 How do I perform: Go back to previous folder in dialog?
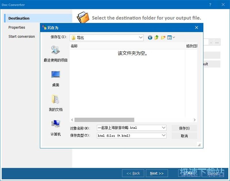pos(150,38)
